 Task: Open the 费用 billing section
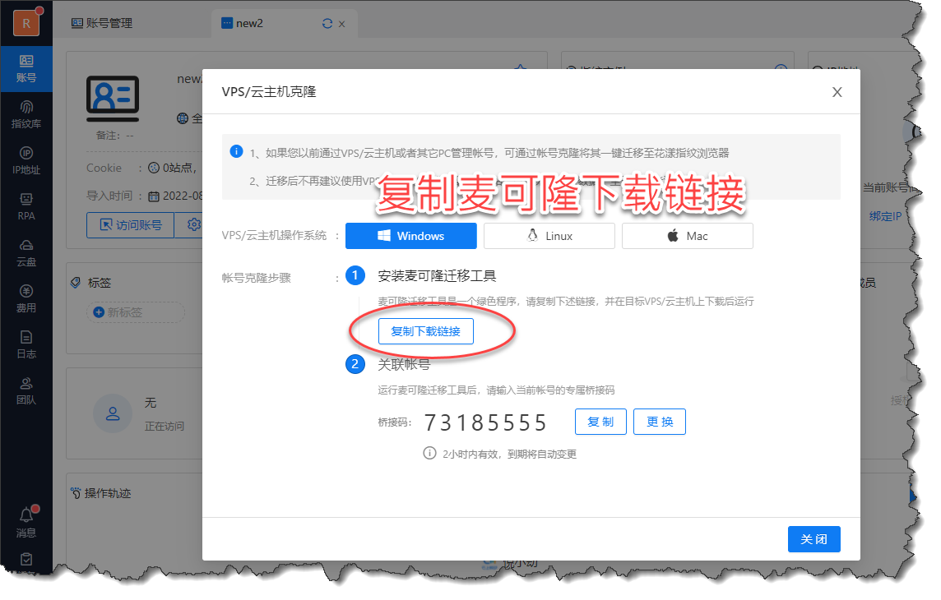coord(25,299)
